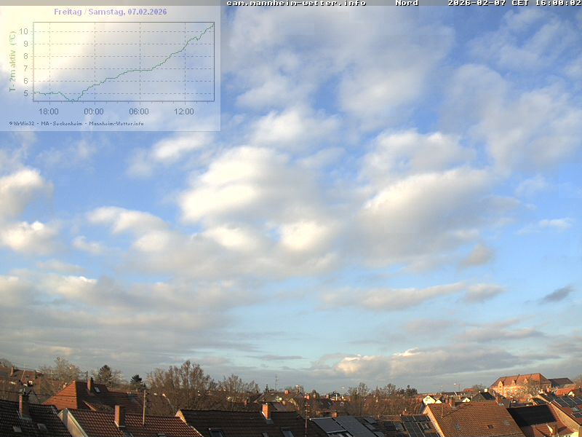Select the 00:00 time axis label
Image resolution: width=582 pixels, height=437 pixels.
93,111
